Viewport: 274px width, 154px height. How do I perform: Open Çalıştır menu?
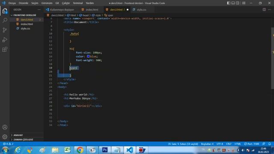tap(66, 3)
